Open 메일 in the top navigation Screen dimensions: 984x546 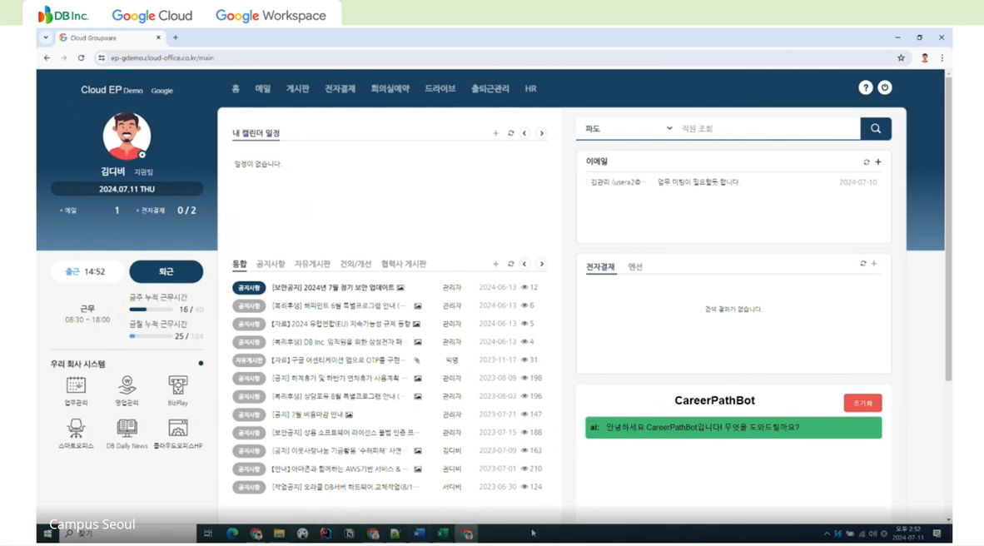click(262, 88)
